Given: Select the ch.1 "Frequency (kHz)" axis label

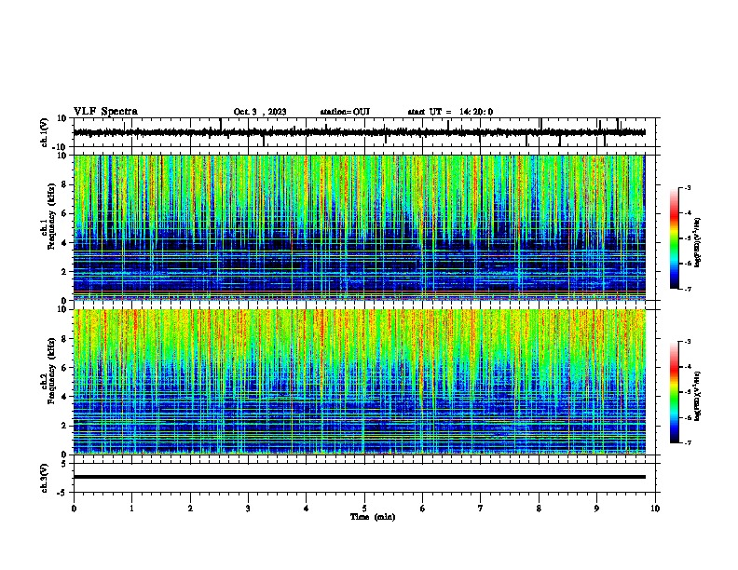Looking at the screenshot, I should point(51,216).
